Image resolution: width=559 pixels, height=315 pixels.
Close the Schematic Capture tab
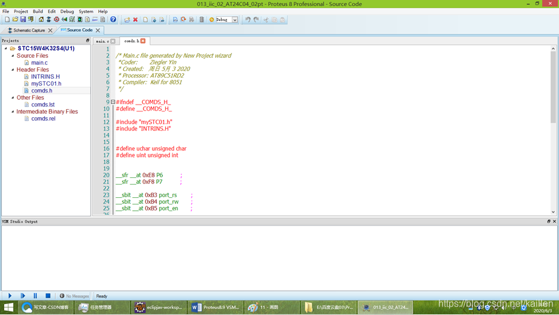[50, 30]
